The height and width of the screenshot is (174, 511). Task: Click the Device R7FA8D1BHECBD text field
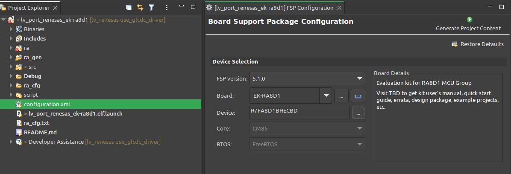(x=300, y=113)
